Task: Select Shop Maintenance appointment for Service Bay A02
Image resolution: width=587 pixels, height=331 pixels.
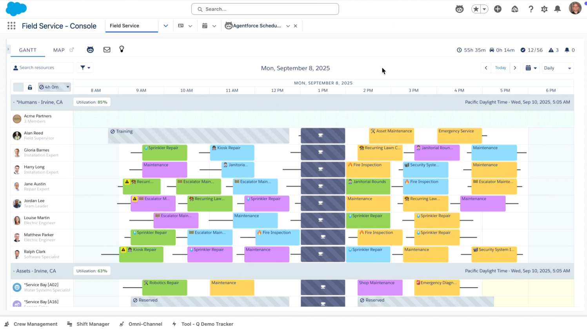Action: 380,288
